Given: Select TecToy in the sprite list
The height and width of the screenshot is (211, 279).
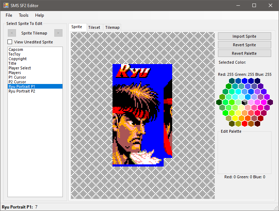Looking at the screenshot, I should (x=35, y=54).
